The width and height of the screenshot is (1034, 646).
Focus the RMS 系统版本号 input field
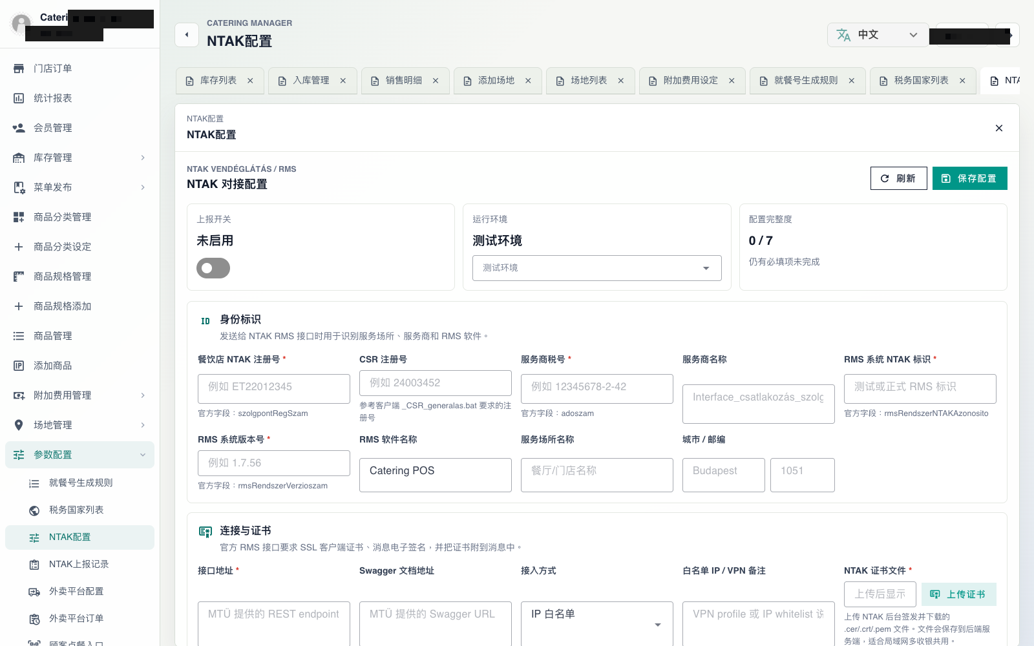[x=274, y=463]
